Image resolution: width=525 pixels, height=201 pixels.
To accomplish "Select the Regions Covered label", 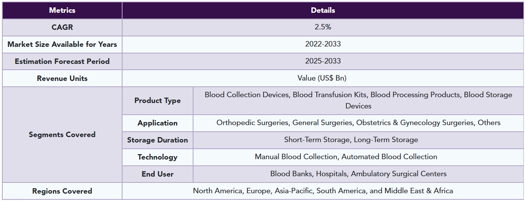I will point(62,191).
